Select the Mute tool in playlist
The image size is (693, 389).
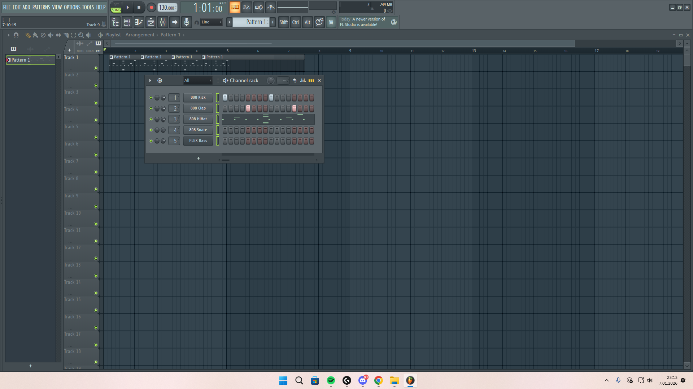click(x=51, y=35)
